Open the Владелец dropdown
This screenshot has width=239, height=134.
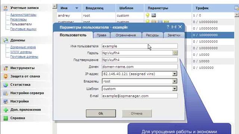pyautogui.click(x=174, y=81)
